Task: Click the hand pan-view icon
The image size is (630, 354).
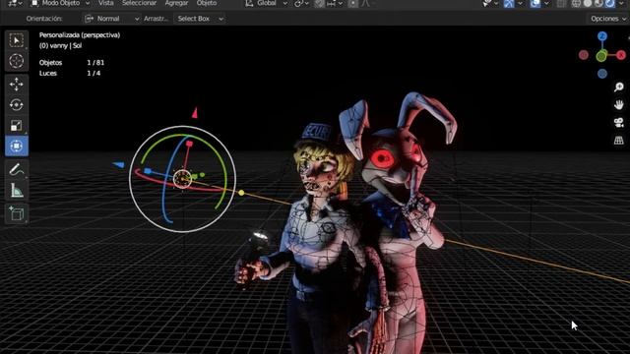Action: tap(619, 105)
